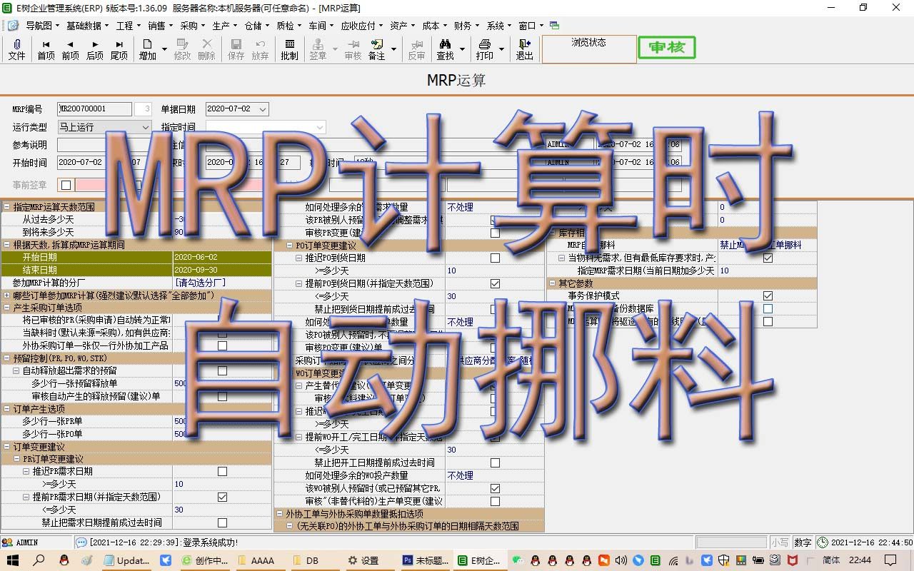The height and width of the screenshot is (571, 914).
Task: Click the green 审核 approve button
Action: 666,48
